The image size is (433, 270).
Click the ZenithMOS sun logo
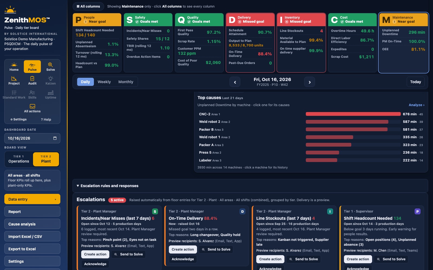(x=10, y=10)
